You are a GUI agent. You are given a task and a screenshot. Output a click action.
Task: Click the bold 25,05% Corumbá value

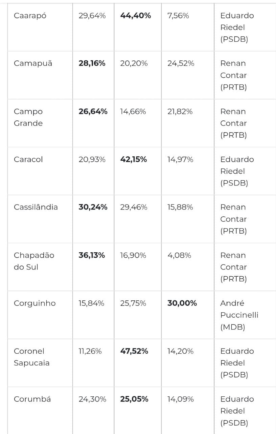(134, 399)
